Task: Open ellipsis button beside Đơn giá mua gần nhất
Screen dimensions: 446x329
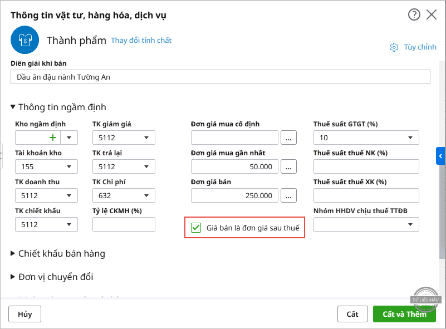Action: (x=288, y=166)
